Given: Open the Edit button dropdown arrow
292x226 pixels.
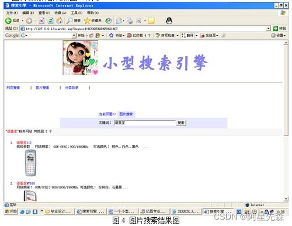Looking at the screenshot, I should click(x=145, y=20).
